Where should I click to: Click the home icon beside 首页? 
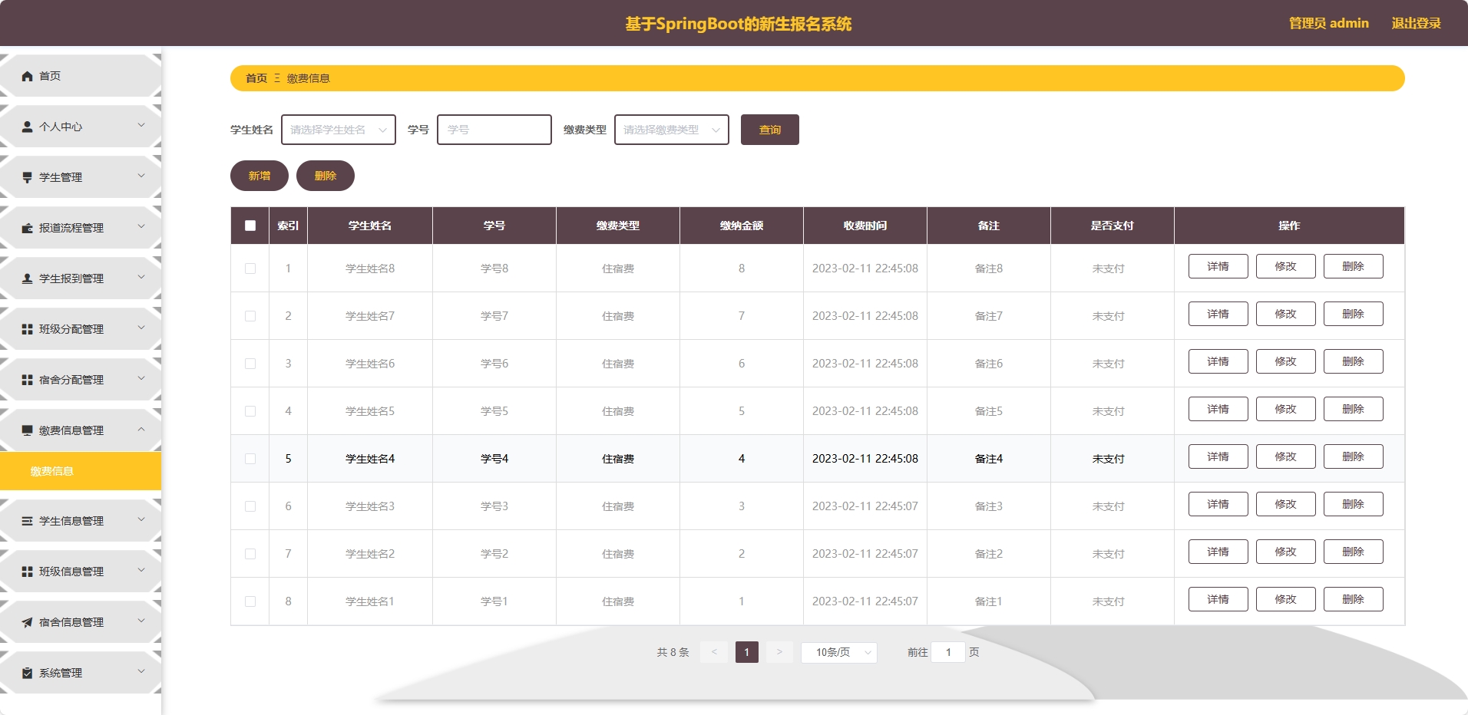click(x=28, y=76)
